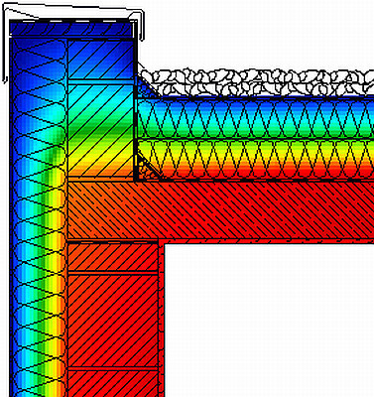The width and height of the screenshot is (374, 397).
Task: Click the metal coping cap atop the parapet
Action: 73,12
